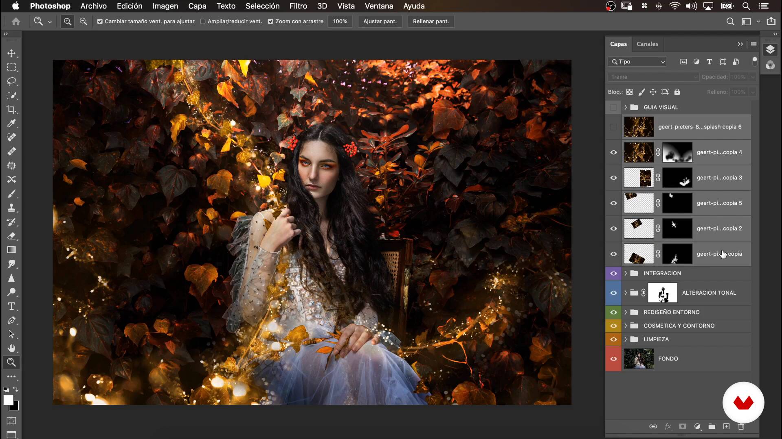This screenshot has width=782, height=439.
Task: Open the Tipo layer filter dropdown
Action: 639,62
